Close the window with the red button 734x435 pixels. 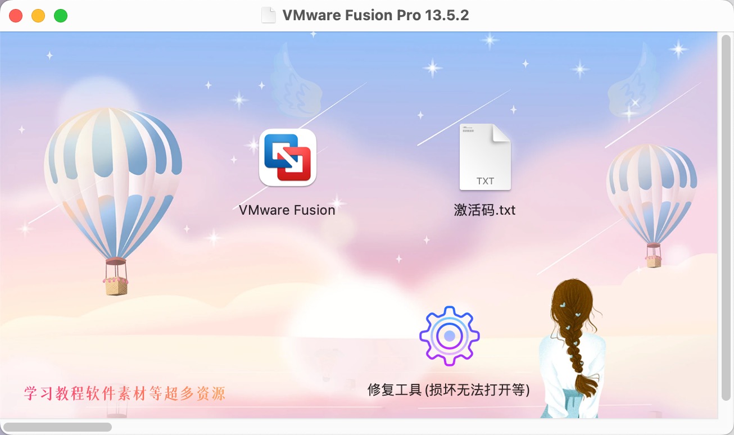[x=16, y=16]
